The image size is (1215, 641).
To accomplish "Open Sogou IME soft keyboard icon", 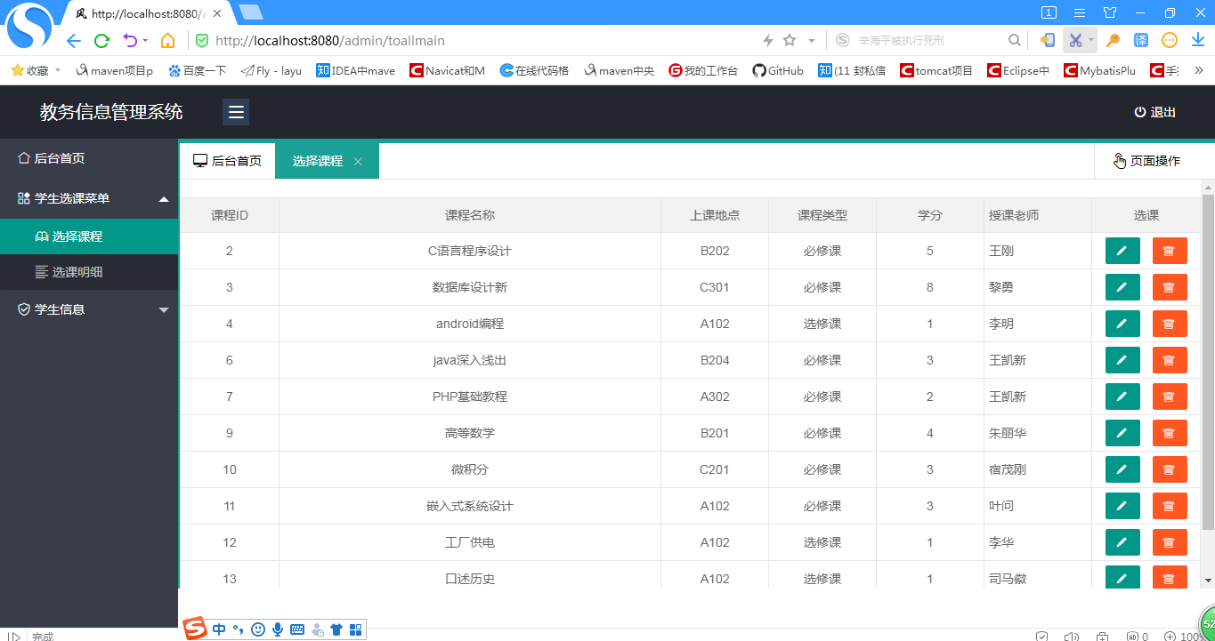I will point(297,629).
